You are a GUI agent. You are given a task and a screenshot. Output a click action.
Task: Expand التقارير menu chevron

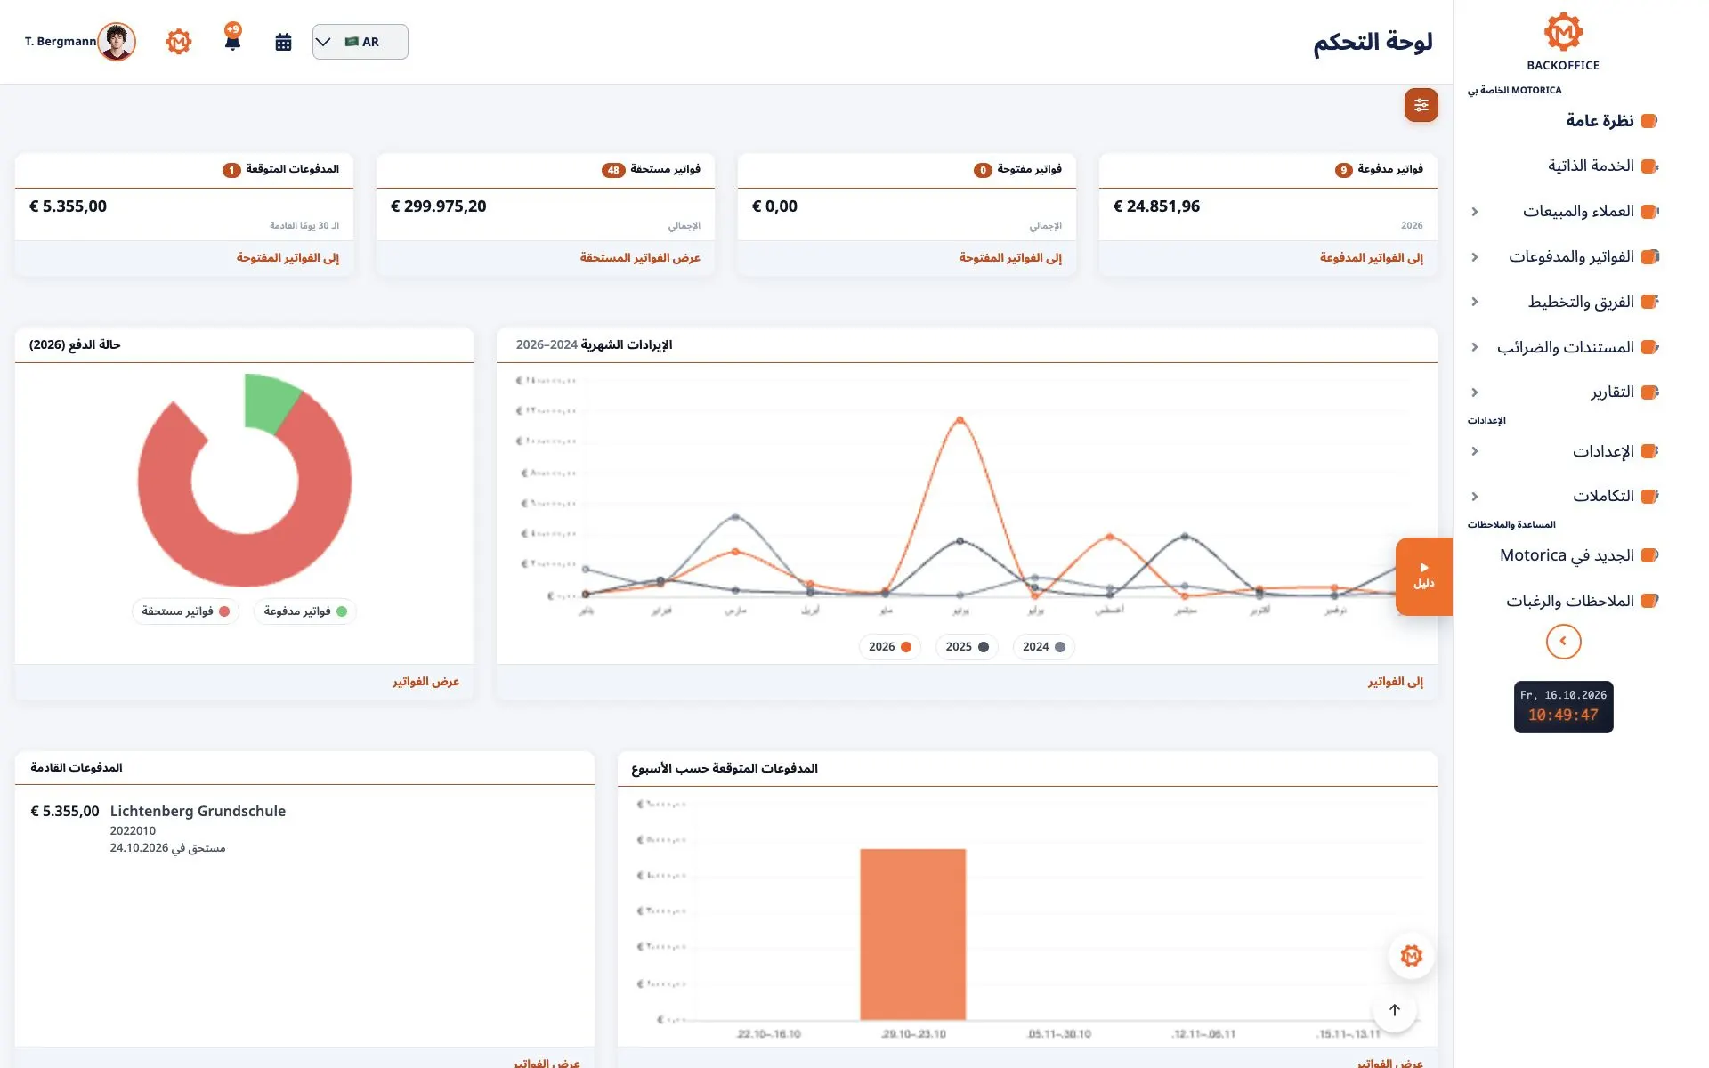click(1475, 392)
